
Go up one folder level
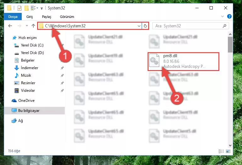[x=33, y=26]
